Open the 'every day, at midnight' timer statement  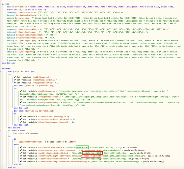tap(21, 71)
